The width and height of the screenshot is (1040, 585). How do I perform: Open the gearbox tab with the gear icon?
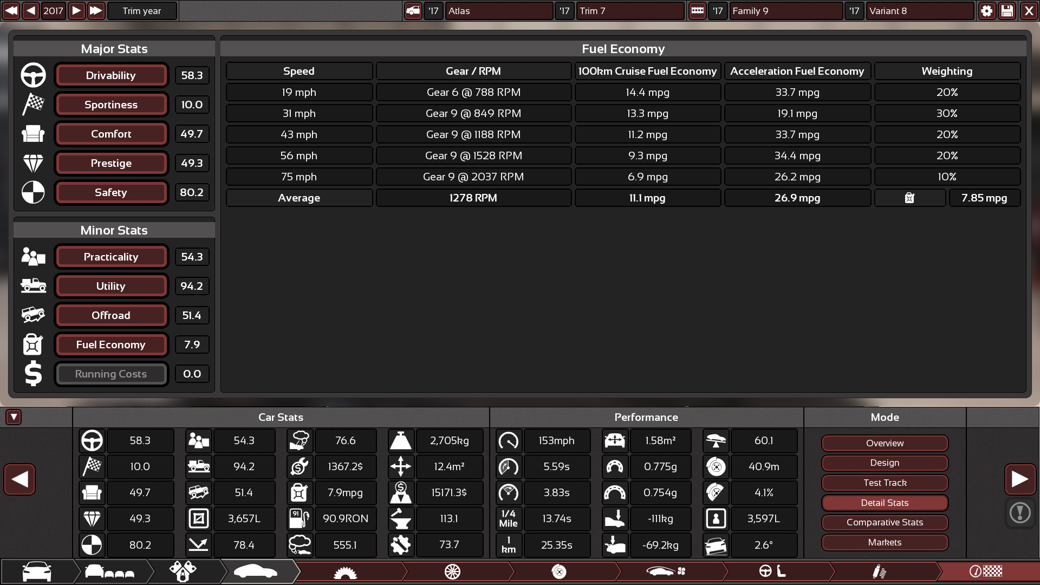click(346, 572)
